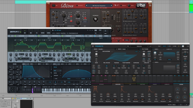The height and width of the screenshot is (108, 193).
Task: Toggle Pigments Engine 1 power
Action: coord(92,49)
